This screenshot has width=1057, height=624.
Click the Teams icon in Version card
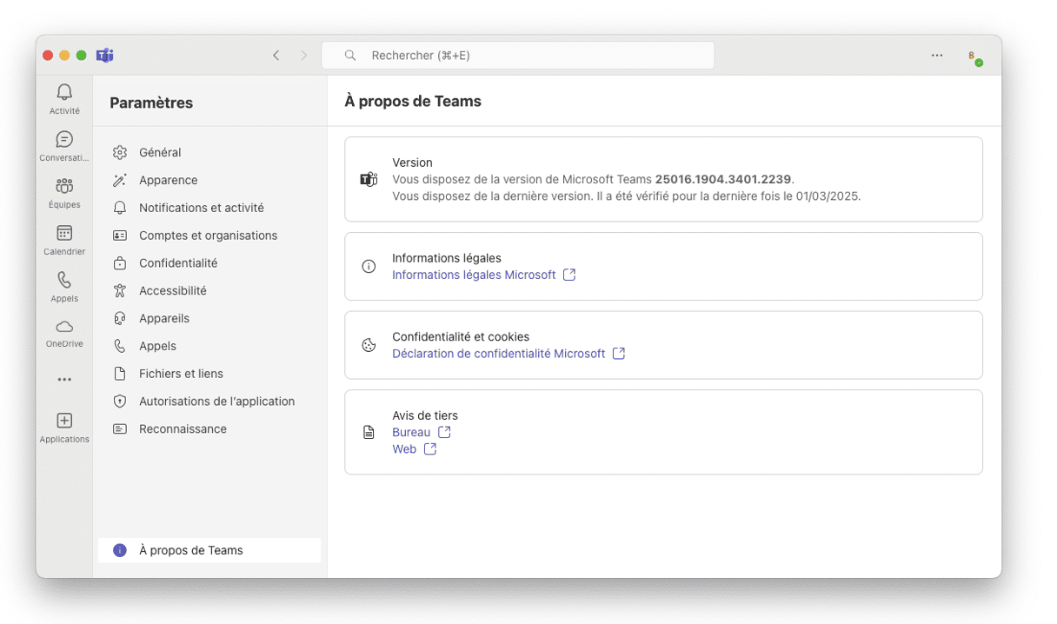coord(369,180)
